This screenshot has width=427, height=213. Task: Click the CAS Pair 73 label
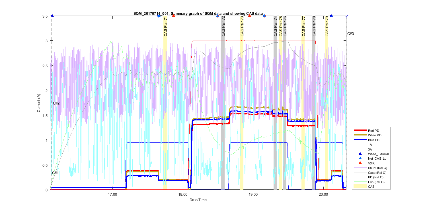(242, 26)
